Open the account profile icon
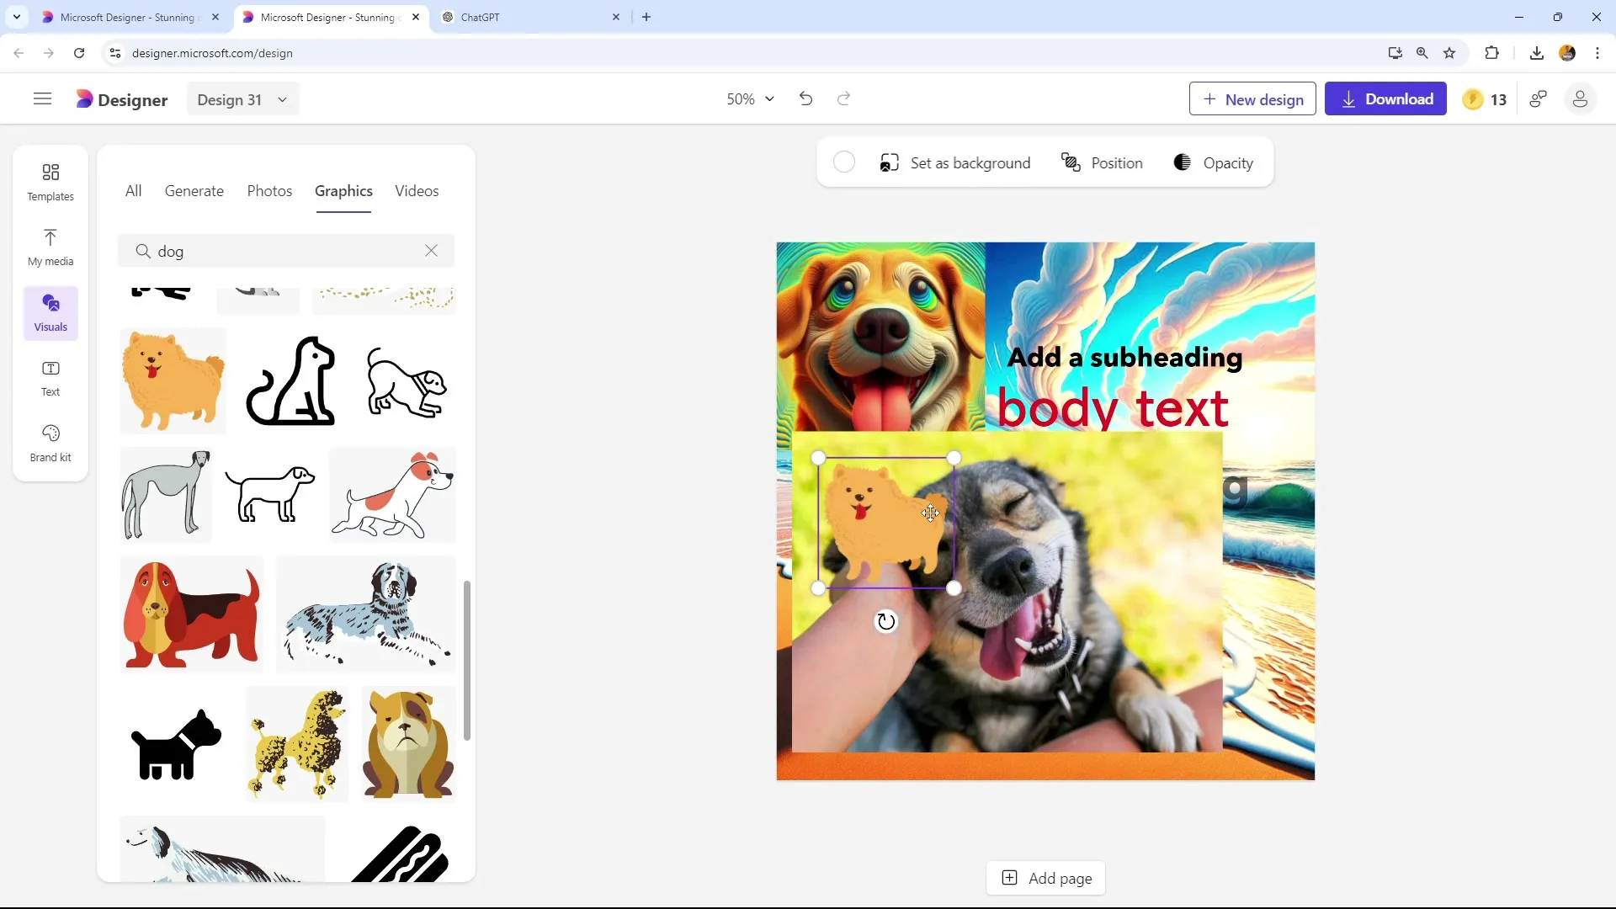 pos(1580,99)
